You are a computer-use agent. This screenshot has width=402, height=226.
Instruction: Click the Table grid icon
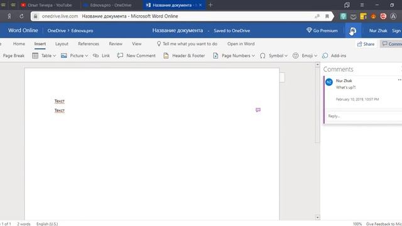(35, 56)
